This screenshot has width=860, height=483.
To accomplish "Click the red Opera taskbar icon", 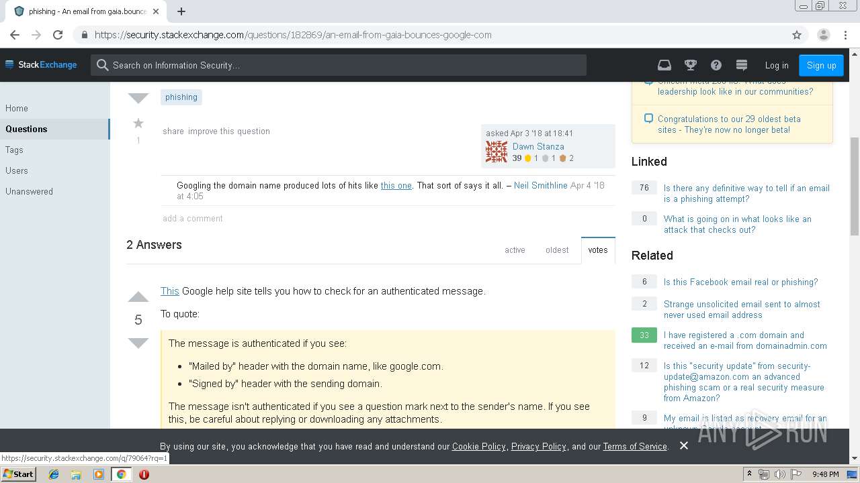I will [144, 474].
